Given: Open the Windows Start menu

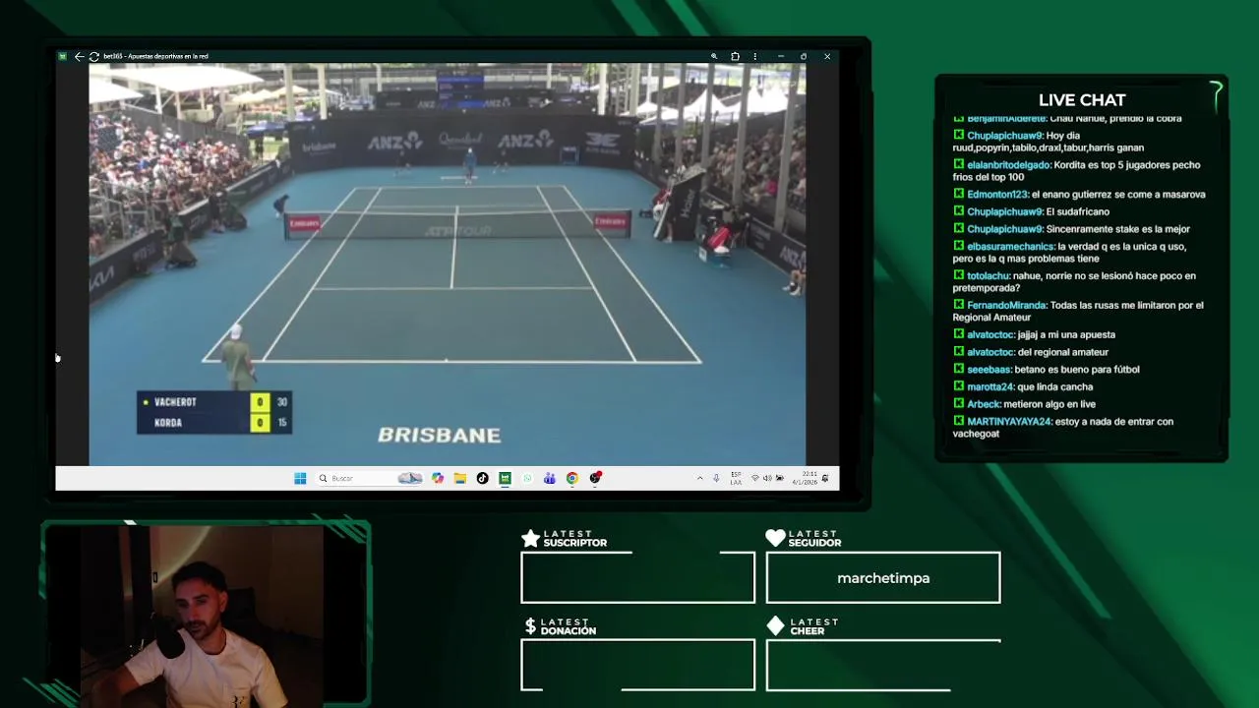Looking at the screenshot, I should point(300,478).
